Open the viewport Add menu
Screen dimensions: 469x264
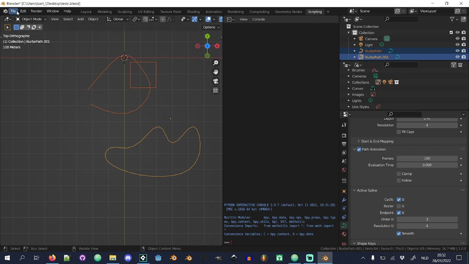(x=80, y=19)
